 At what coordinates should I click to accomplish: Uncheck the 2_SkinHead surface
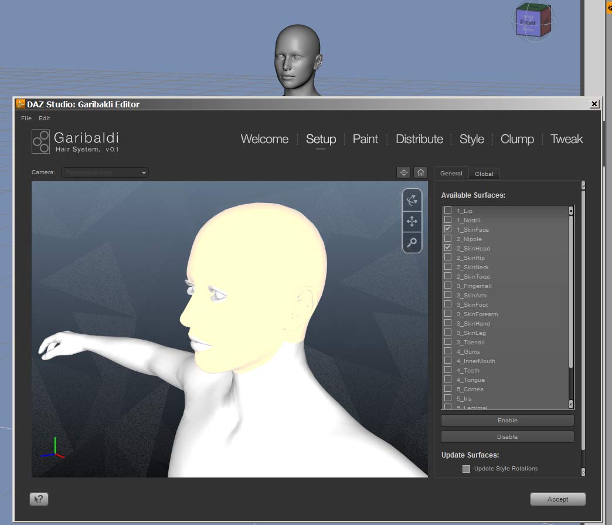click(x=448, y=248)
